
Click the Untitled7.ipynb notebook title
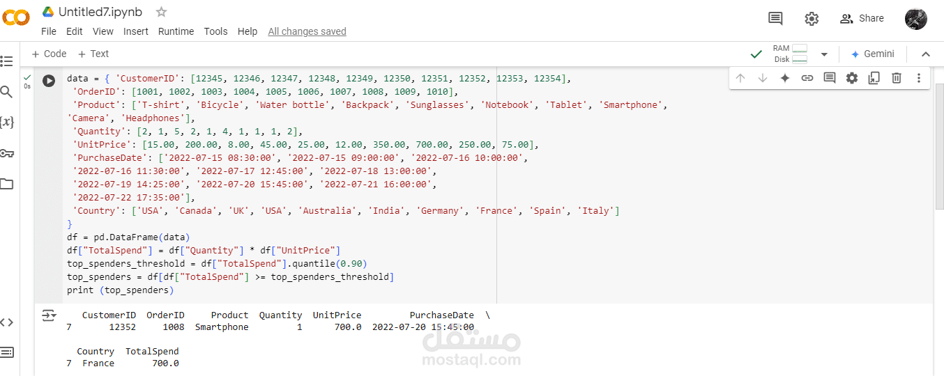pyautogui.click(x=100, y=12)
